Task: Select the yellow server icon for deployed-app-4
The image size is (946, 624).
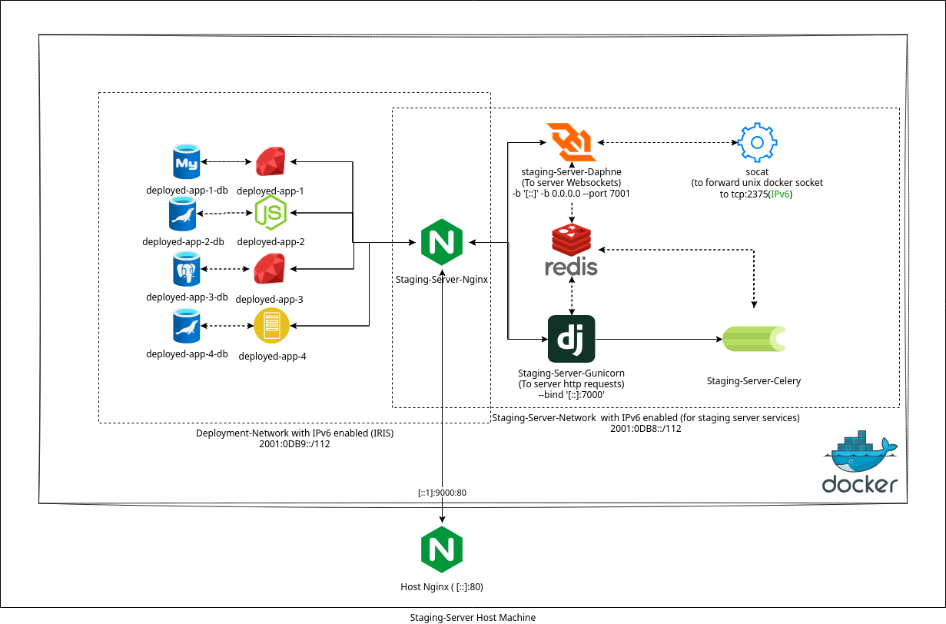Action: 271,326
